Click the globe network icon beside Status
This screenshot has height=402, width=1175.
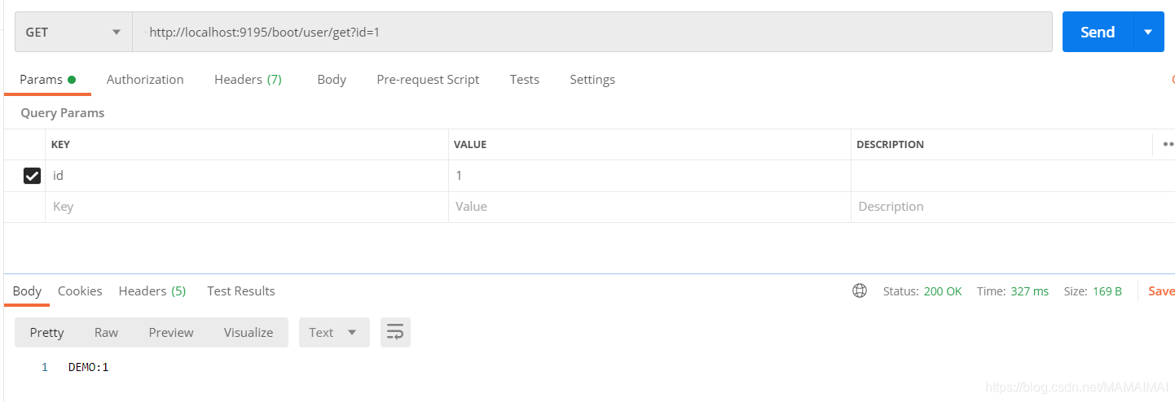click(860, 291)
